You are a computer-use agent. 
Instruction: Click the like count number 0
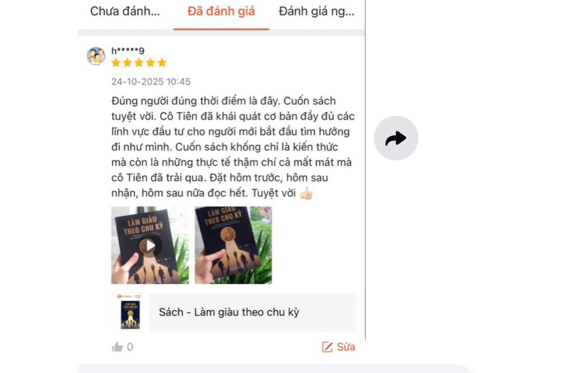(130, 347)
